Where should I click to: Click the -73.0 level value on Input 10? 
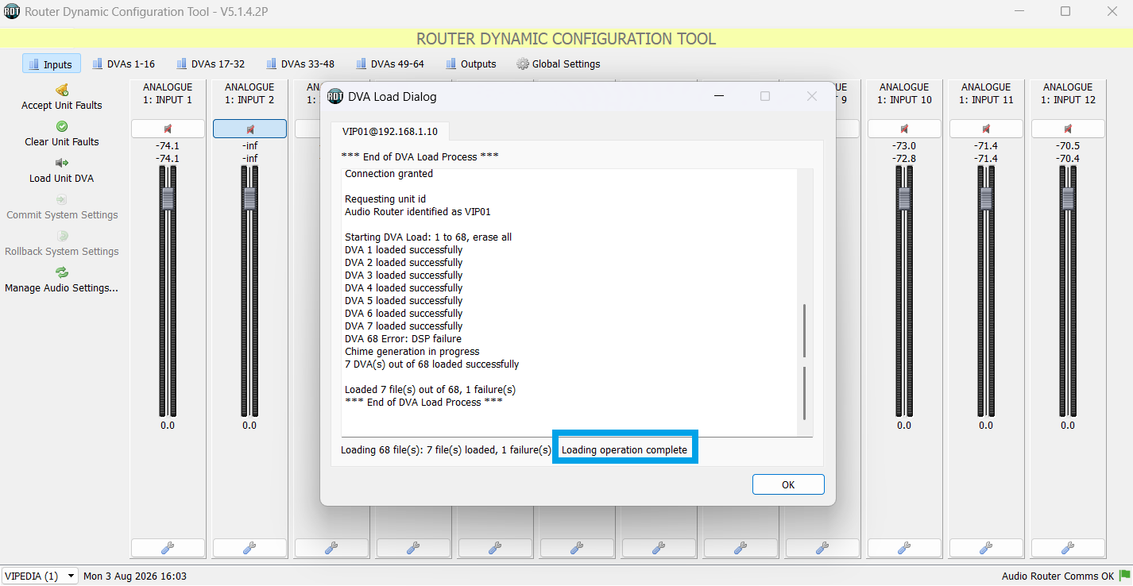[904, 146]
